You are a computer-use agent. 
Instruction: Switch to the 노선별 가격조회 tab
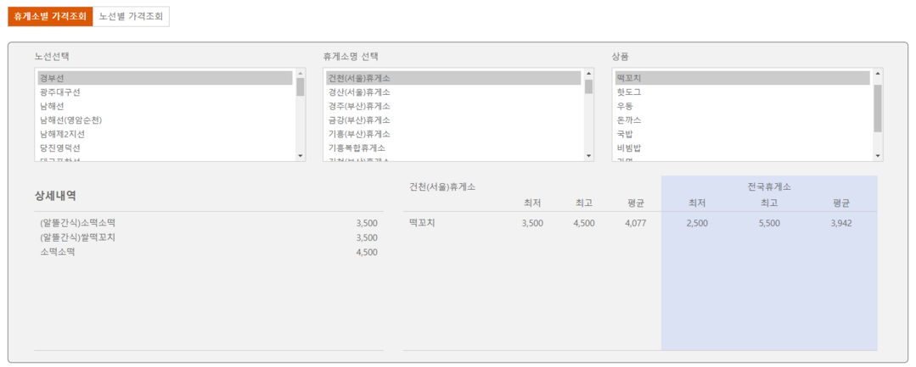coord(132,17)
